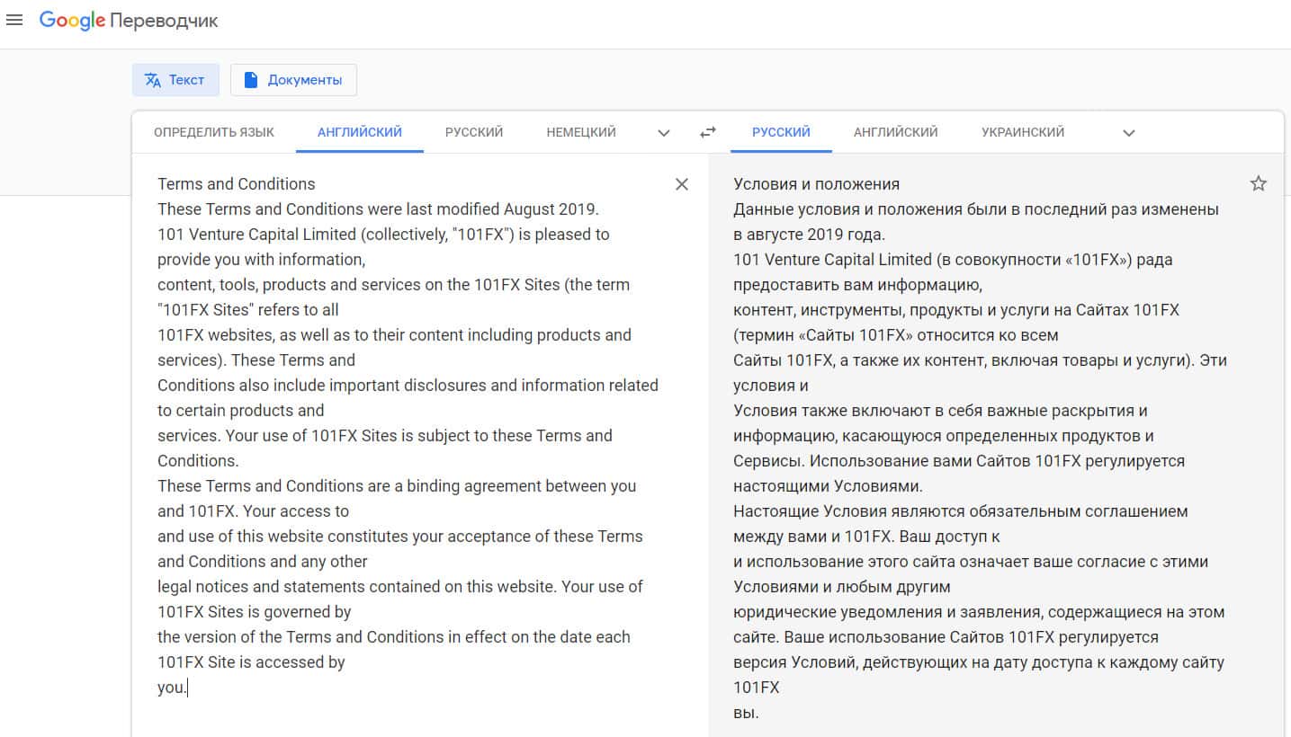Screen dimensions: 1291x737
Task: Place cursor after 'you.' in source text
Action: 187,688
